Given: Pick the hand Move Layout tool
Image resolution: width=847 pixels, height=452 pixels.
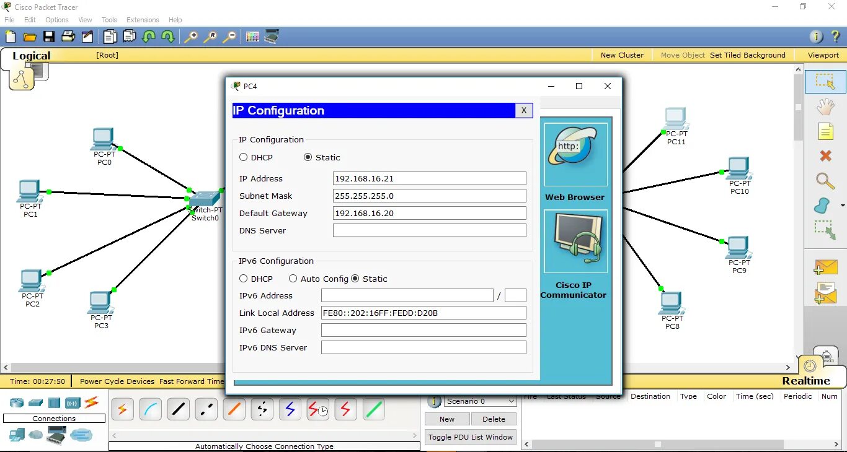Looking at the screenshot, I should pos(825,106).
